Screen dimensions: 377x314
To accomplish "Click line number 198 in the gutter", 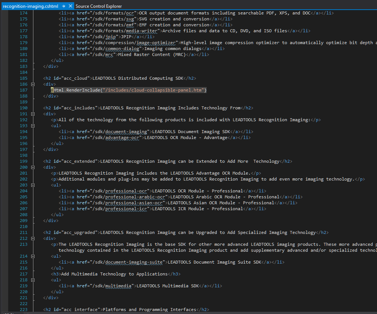I will (24, 155).
